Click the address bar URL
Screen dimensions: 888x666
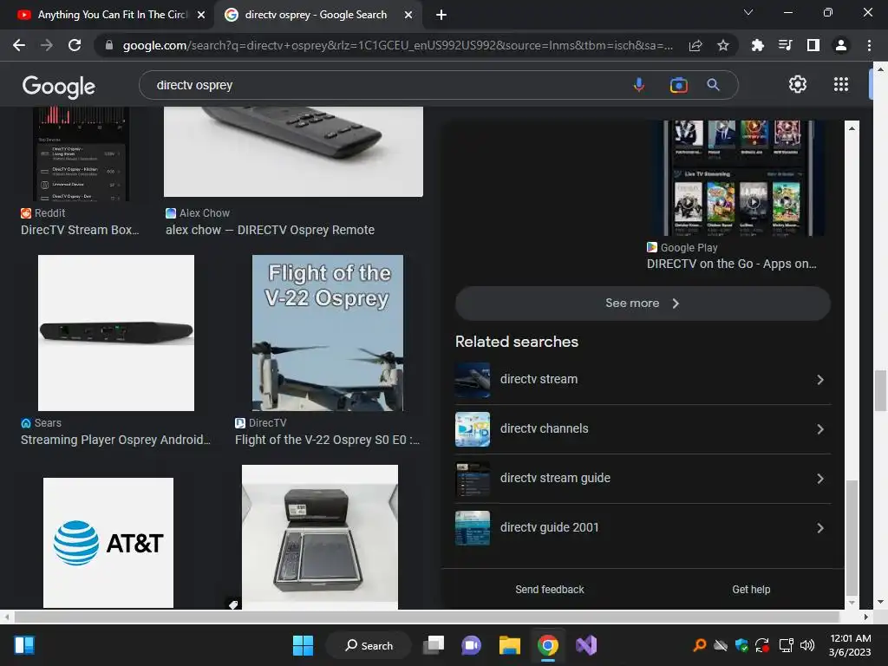point(397,45)
